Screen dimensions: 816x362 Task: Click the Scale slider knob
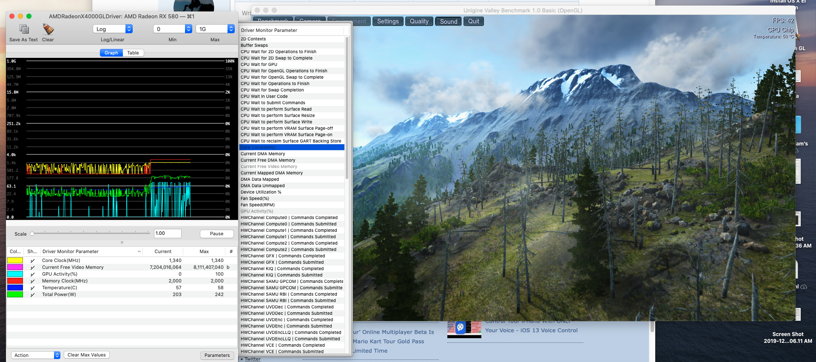point(32,233)
